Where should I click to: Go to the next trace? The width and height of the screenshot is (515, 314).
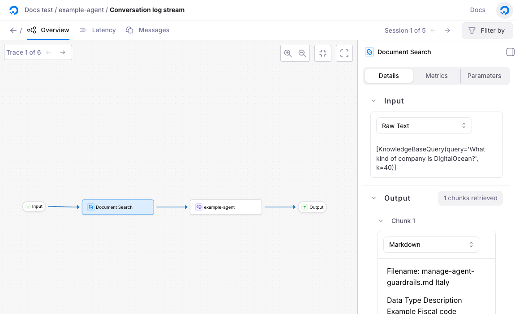pos(63,52)
